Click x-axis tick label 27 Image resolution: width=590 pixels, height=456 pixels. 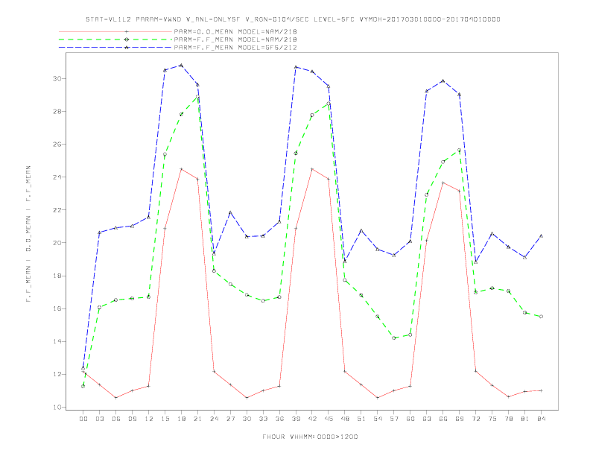230,419
